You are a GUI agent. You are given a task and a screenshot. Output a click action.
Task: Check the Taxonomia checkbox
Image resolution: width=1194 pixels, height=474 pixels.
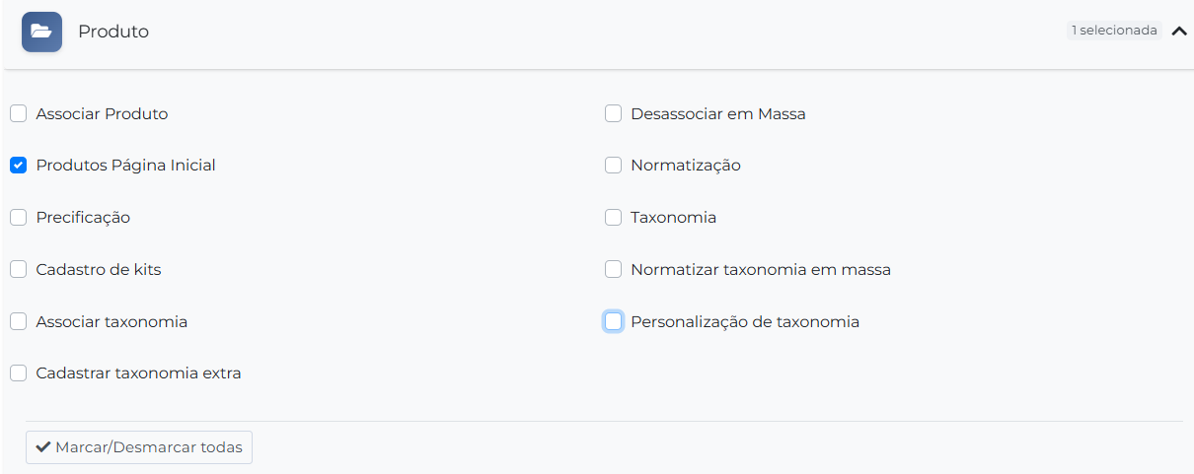point(614,217)
